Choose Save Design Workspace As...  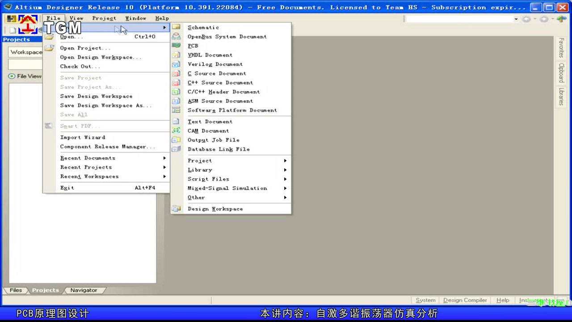tap(106, 106)
